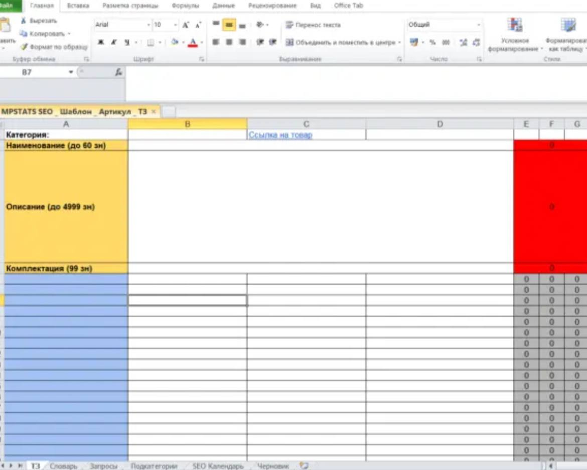Open the Office Tab ribbon tab
Viewport: 587px width, 470px height.
349,6
